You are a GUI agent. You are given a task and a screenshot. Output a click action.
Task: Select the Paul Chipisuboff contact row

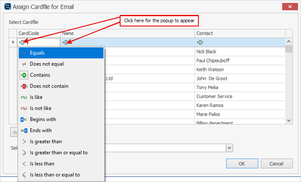240,61
